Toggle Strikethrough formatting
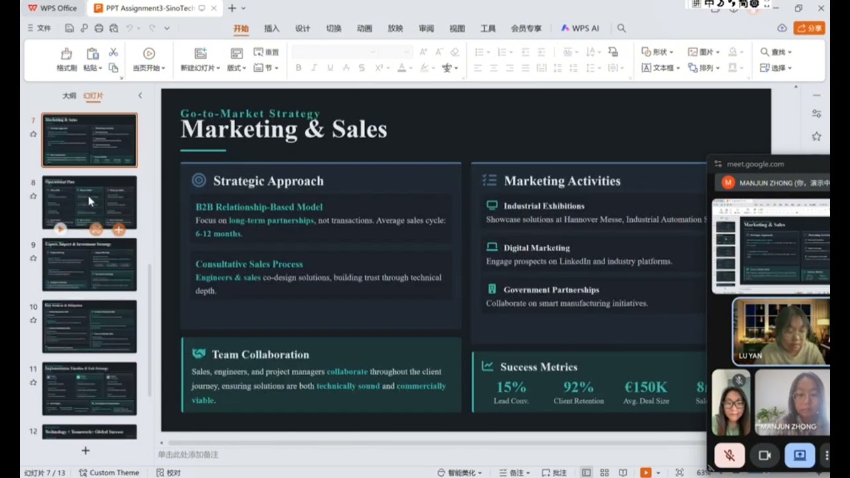The height and width of the screenshot is (478, 850). click(x=346, y=68)
